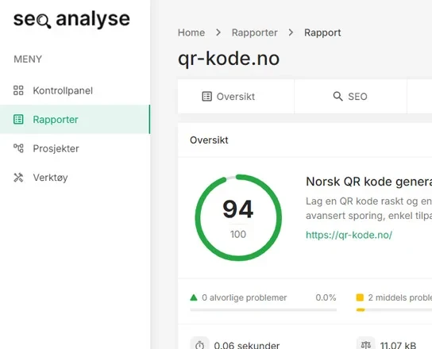The image size is (432, 349).
Task: Click the Rapporter list icon in sidebar
Action: [x=18, y=120]
